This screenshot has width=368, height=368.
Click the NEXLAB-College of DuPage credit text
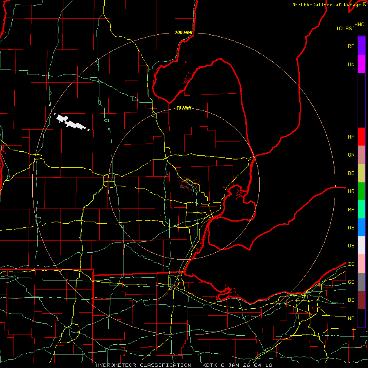(x=327, y=4)
